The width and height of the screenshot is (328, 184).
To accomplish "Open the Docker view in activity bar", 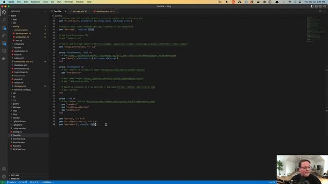I will (4, 59).
